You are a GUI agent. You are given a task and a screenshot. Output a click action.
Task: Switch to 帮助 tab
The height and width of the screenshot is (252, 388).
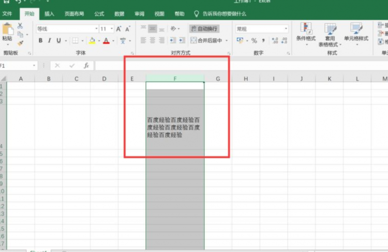click(x=180, y=13)
